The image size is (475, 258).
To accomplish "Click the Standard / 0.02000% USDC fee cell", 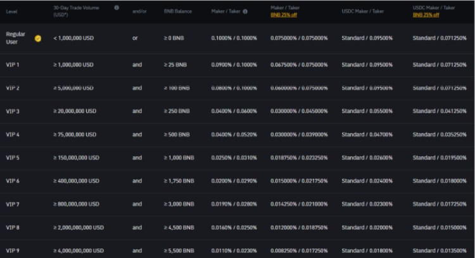I will [367, 228].
